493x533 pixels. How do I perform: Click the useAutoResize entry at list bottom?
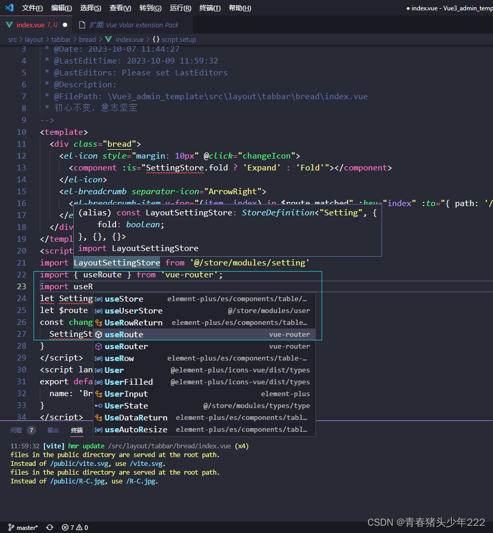[136, 429]
